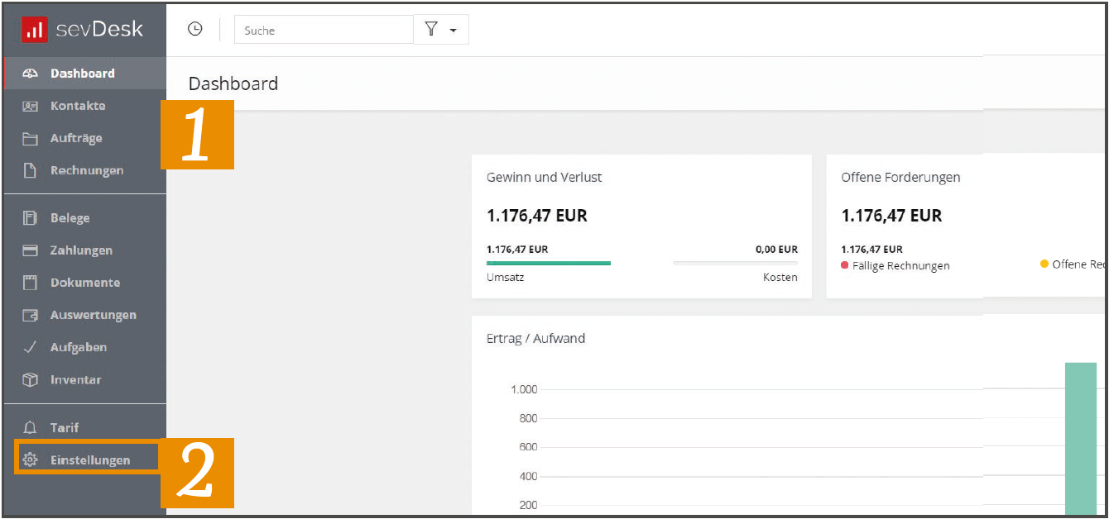
Task: Click the Tarif bell icon
Action: pyautogui.click(x=31, y=427)
